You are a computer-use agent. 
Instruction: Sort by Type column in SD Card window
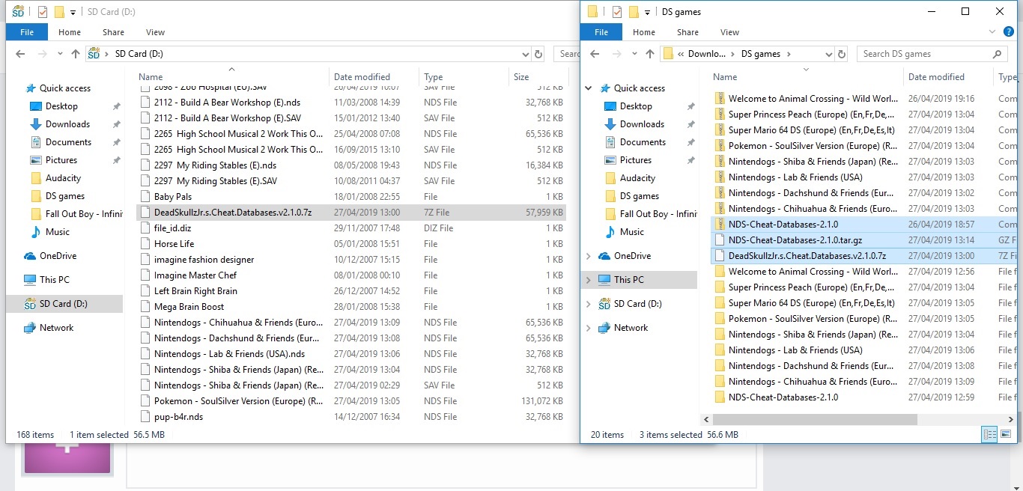point(434,77)
